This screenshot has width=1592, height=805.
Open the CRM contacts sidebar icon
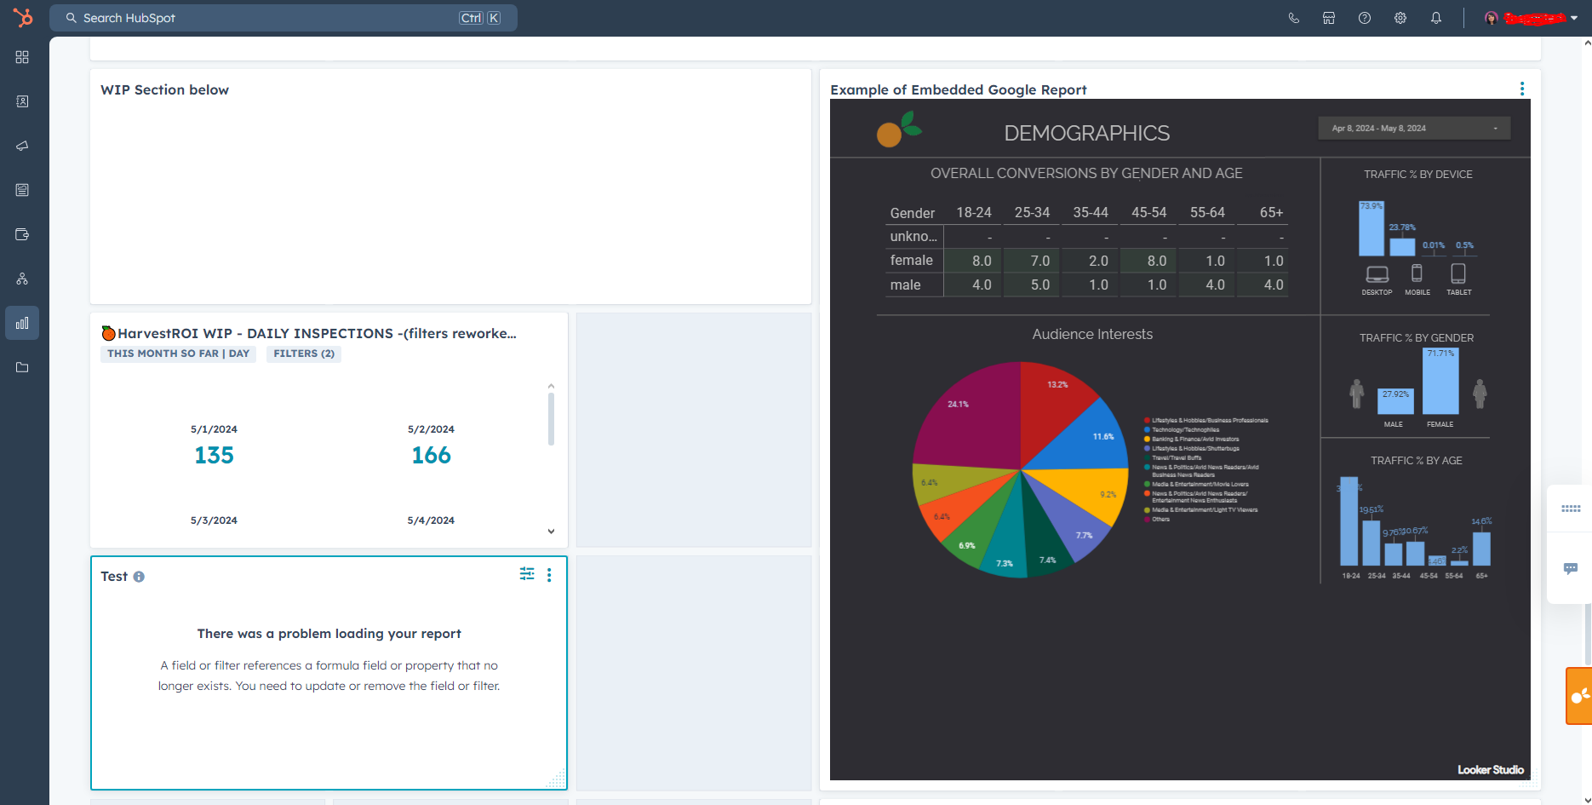point(22,101)
